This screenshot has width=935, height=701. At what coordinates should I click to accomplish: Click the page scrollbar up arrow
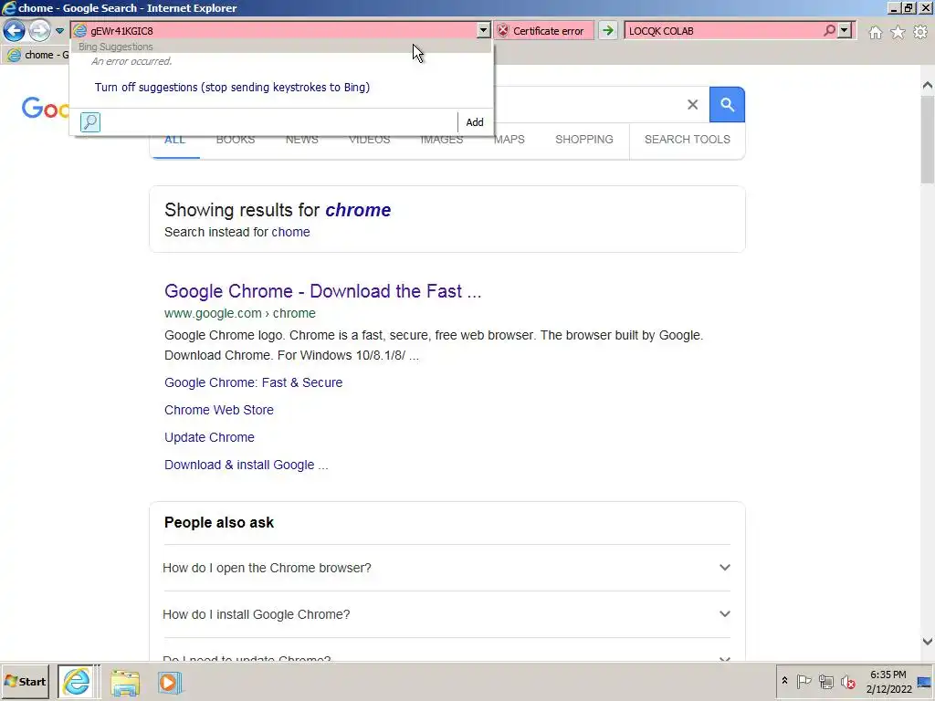(928, 85)
